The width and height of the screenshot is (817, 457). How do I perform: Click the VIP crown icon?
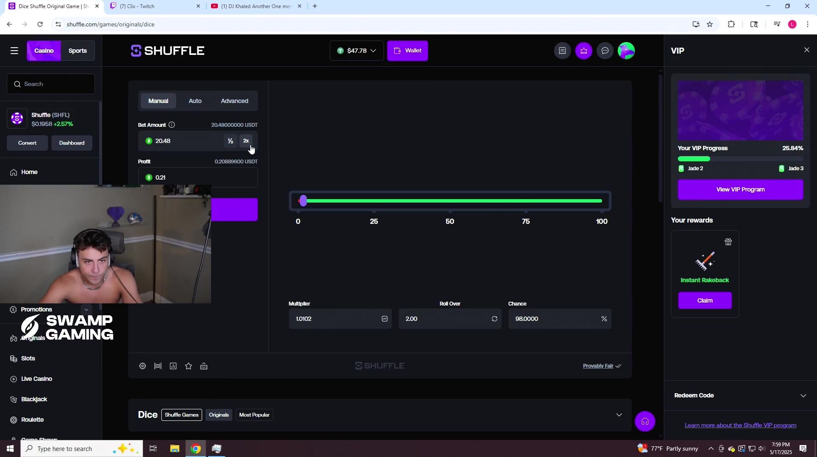click(583, 51)
